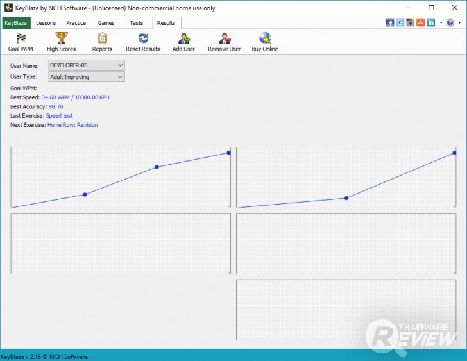This screenshot has height=361, width=467.
Task: Share on LinkedIn icon
Action: pyautogui.click(x=430, y=22)
